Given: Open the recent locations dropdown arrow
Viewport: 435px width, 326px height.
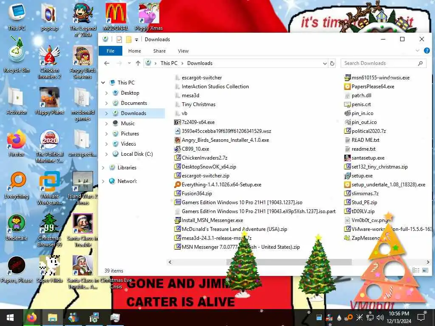Looking at the screenshot, I should 129,63.
